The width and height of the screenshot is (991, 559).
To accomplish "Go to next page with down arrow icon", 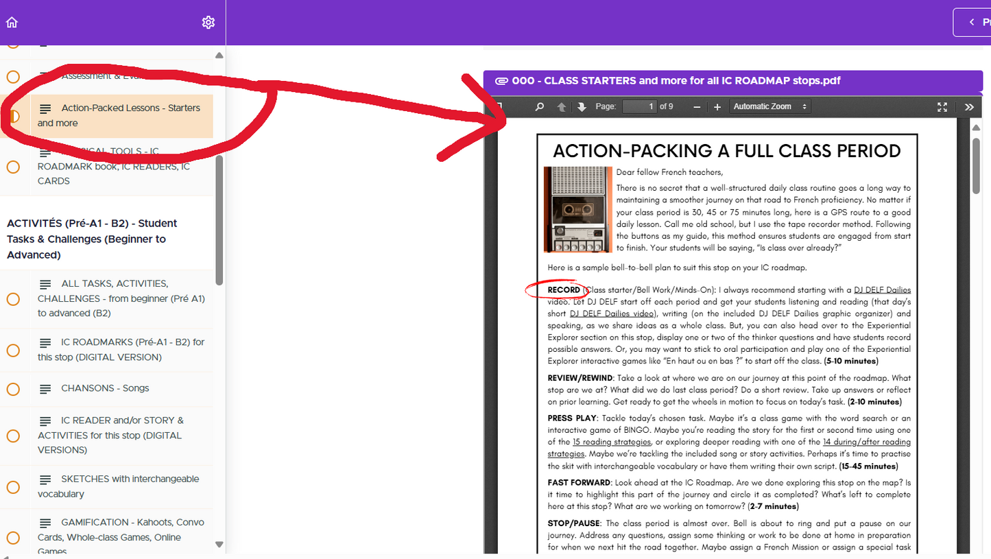I will click(x=581, y=106).
